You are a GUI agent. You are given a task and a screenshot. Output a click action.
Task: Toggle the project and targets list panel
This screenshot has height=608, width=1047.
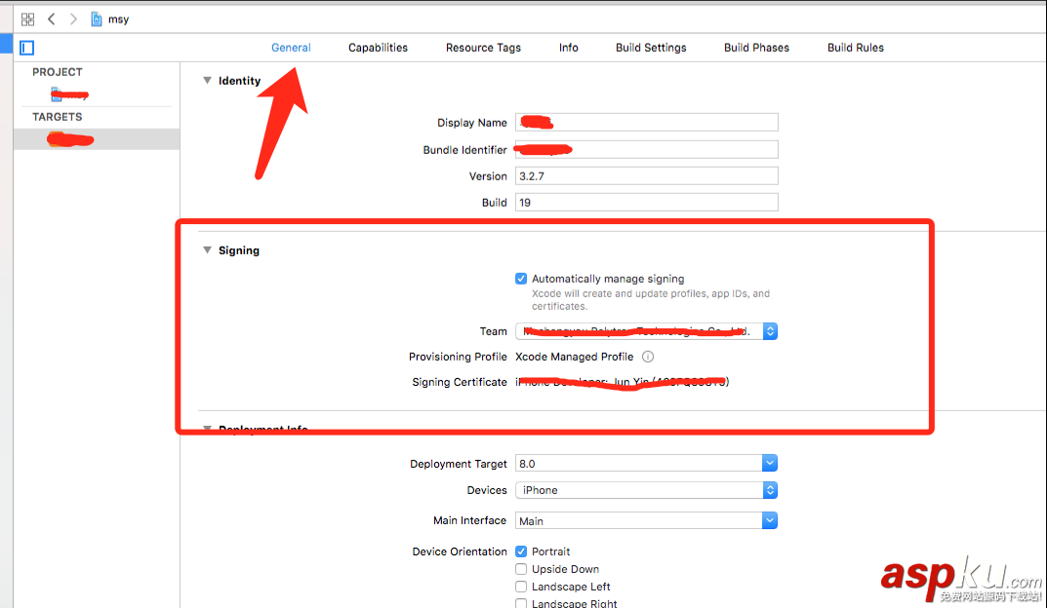pyautogui.click(x=27, y=48)
